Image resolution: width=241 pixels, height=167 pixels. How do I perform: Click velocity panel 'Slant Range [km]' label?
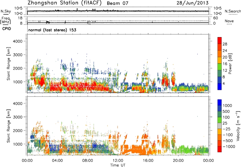[8, 126]
